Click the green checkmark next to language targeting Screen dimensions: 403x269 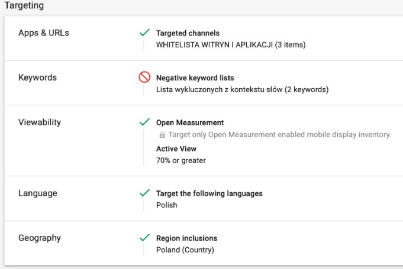144,193
